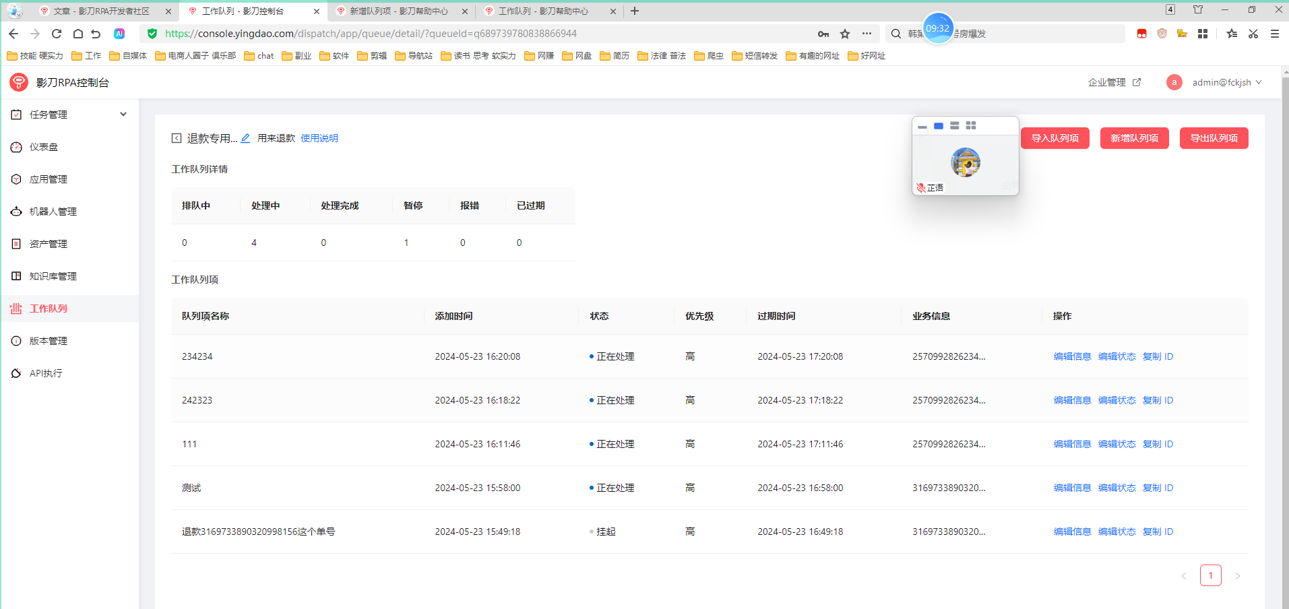Open 知识库管理 in the sidebar
This screenshot has width=1289, height=609.
pos(53,276)
